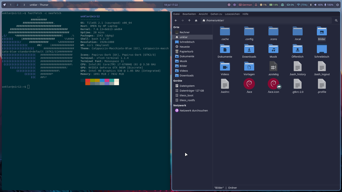Open the Bearbeiten menu
The height and width of the screenshot is (192, 342).
pos(189,14)
